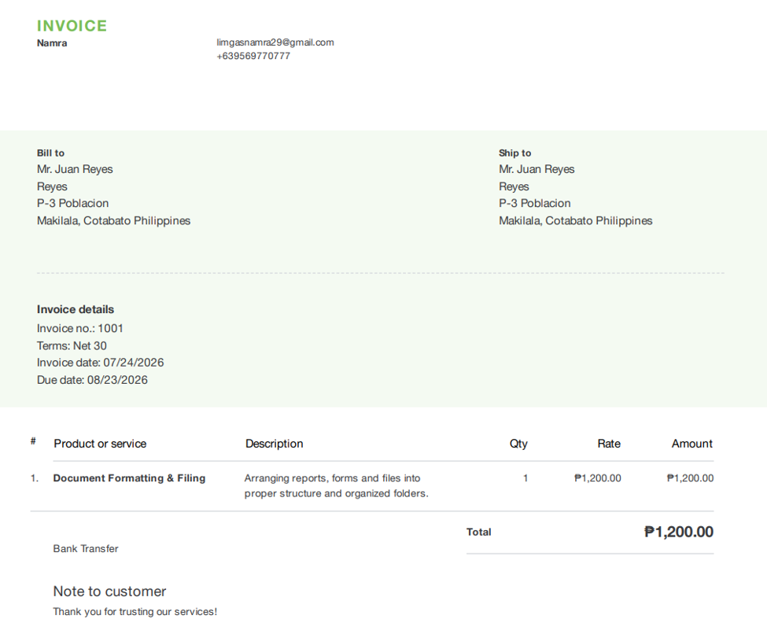Screen dimensions: 767x634
Task: Click the Product or service column header
Action: 100,444
